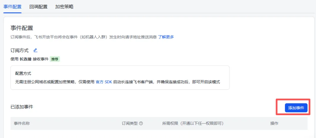Viewport: 316px width, 138px height.
Task: Edit 订阅方式 with the pencil icon
Action: point(35,50)
